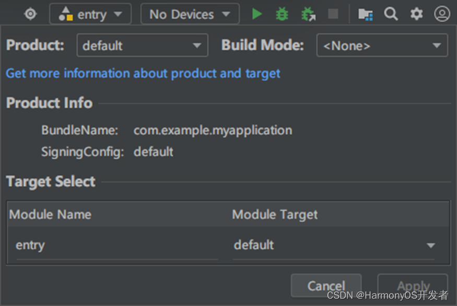The height and width of the screenshot is (306, 457).
Task: Click the Module Name column header
Action: click(x=50, y=215)
